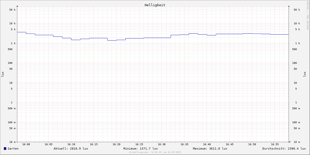The height and width of the screenshot is (155, 310).
Task: Click the 50 k label on left axis
Action: [x=12, y=10]
